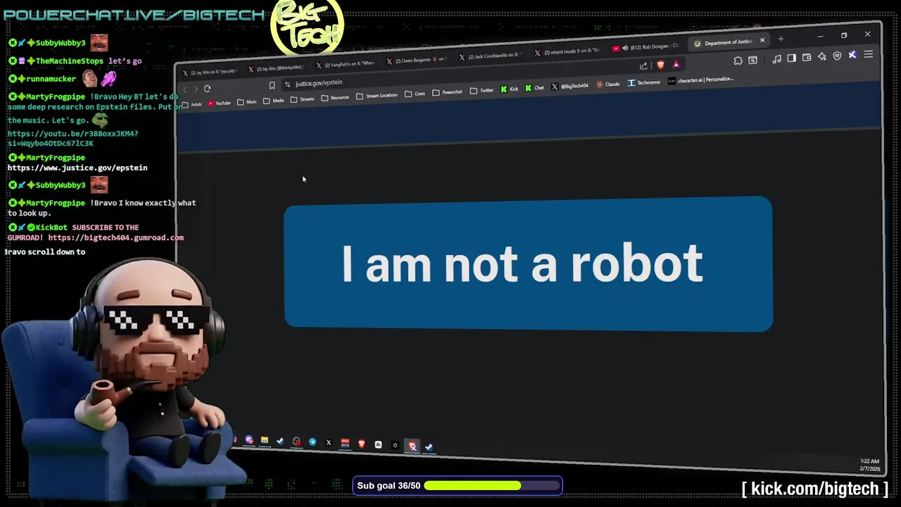The width and height of the screenshot is (901, 507).
Task: Open the character.ai bookmark
Action: pos(701,80)
